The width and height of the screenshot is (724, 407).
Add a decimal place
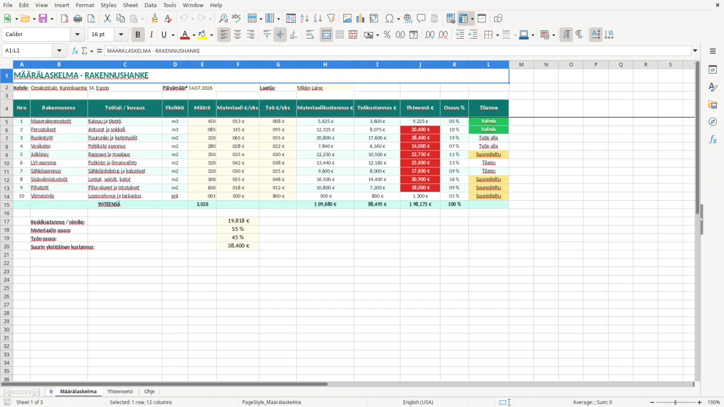[430, 35]
